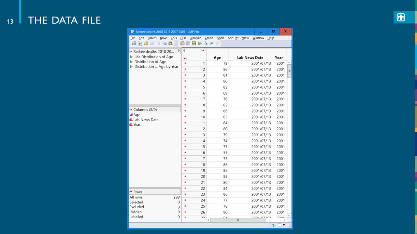
Task: Click the Fit Y by X toolbar icon
Action: tap(206, 43)
